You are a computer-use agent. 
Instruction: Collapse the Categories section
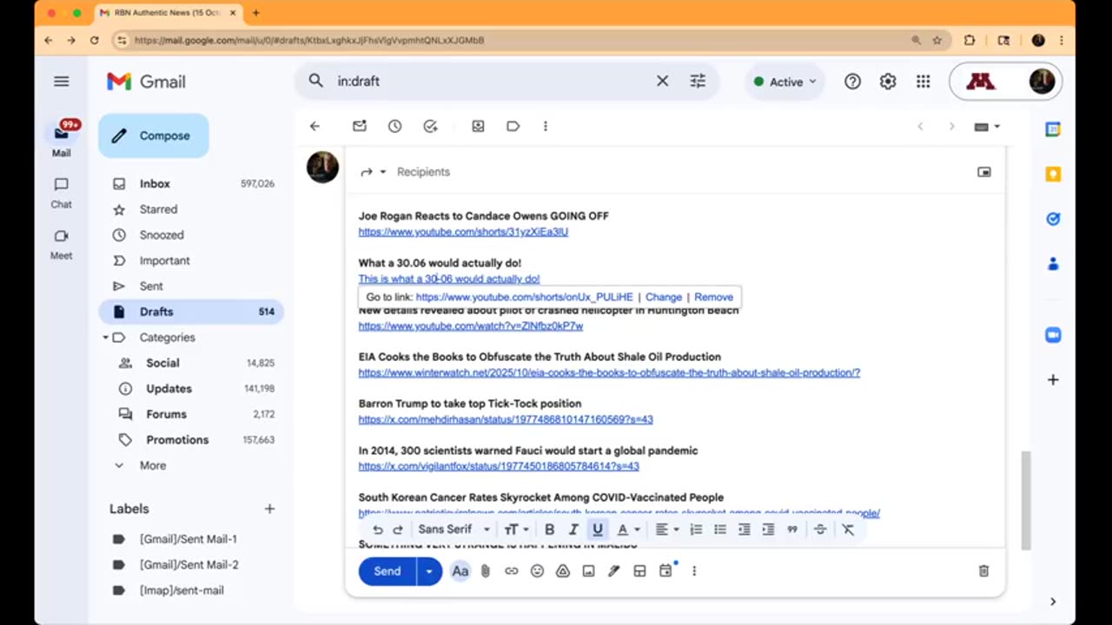105,338
